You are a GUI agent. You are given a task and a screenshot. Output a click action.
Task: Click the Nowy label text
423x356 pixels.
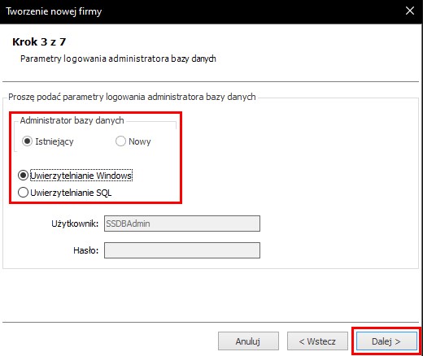click(x=140, y=141)
